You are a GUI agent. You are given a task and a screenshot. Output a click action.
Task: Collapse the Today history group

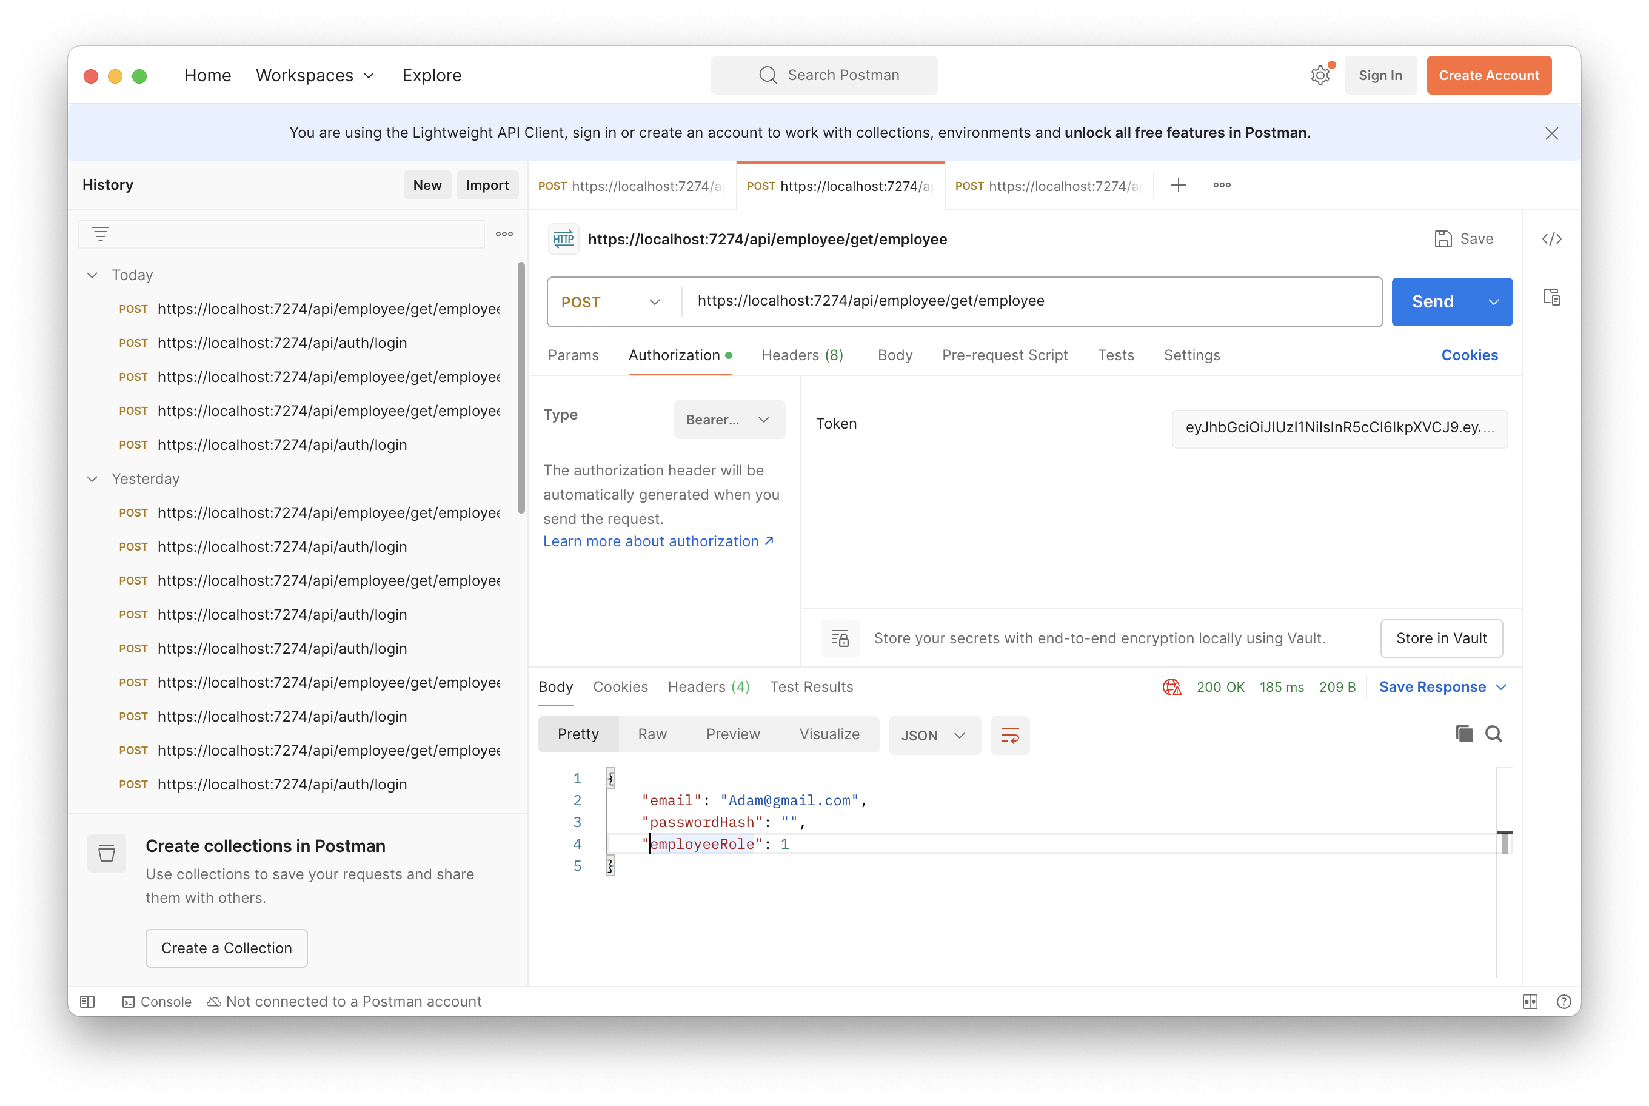pos(92,275)
